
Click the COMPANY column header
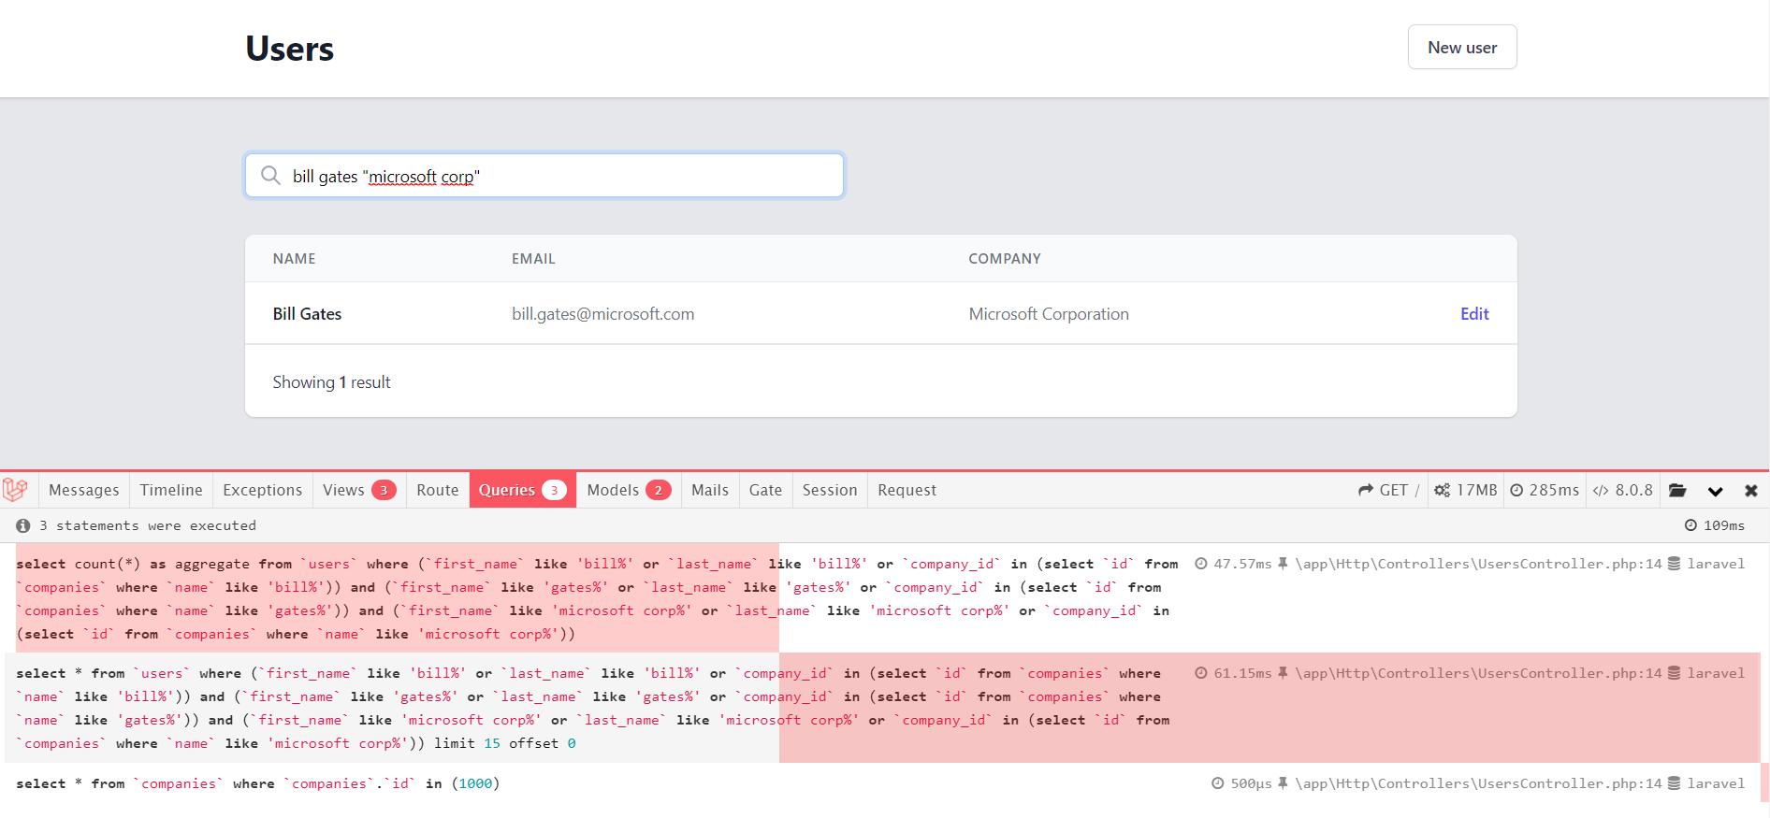click(1005, 259)
